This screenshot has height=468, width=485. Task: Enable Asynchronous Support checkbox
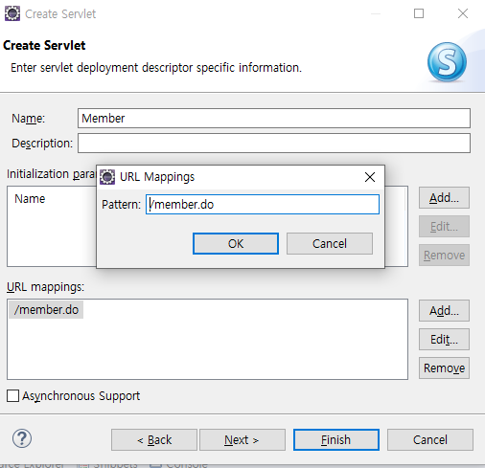pyautogui.click(x=12, y=395)
